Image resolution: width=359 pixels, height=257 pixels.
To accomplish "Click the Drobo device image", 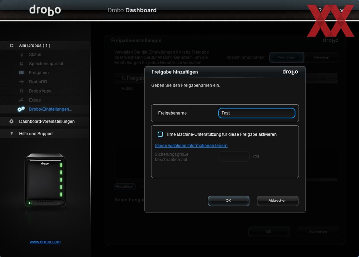I will [x=45, y=180].
